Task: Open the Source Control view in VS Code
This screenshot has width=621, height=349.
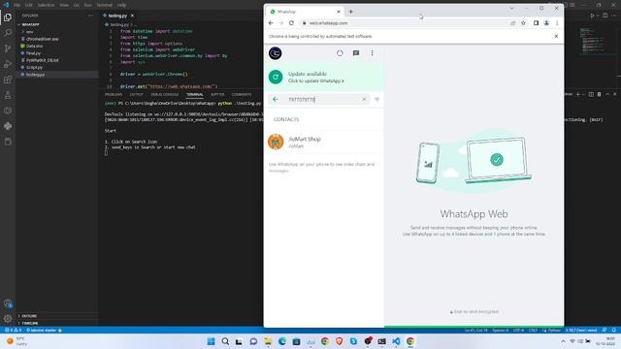Action: point(8,48)
